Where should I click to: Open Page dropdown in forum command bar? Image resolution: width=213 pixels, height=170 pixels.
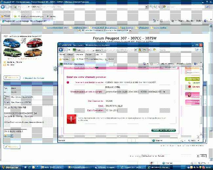181,21
